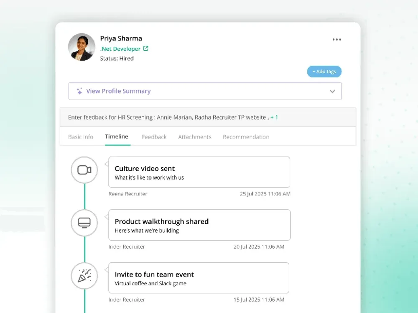Show the +1 additional interviewers

(274, 118)
